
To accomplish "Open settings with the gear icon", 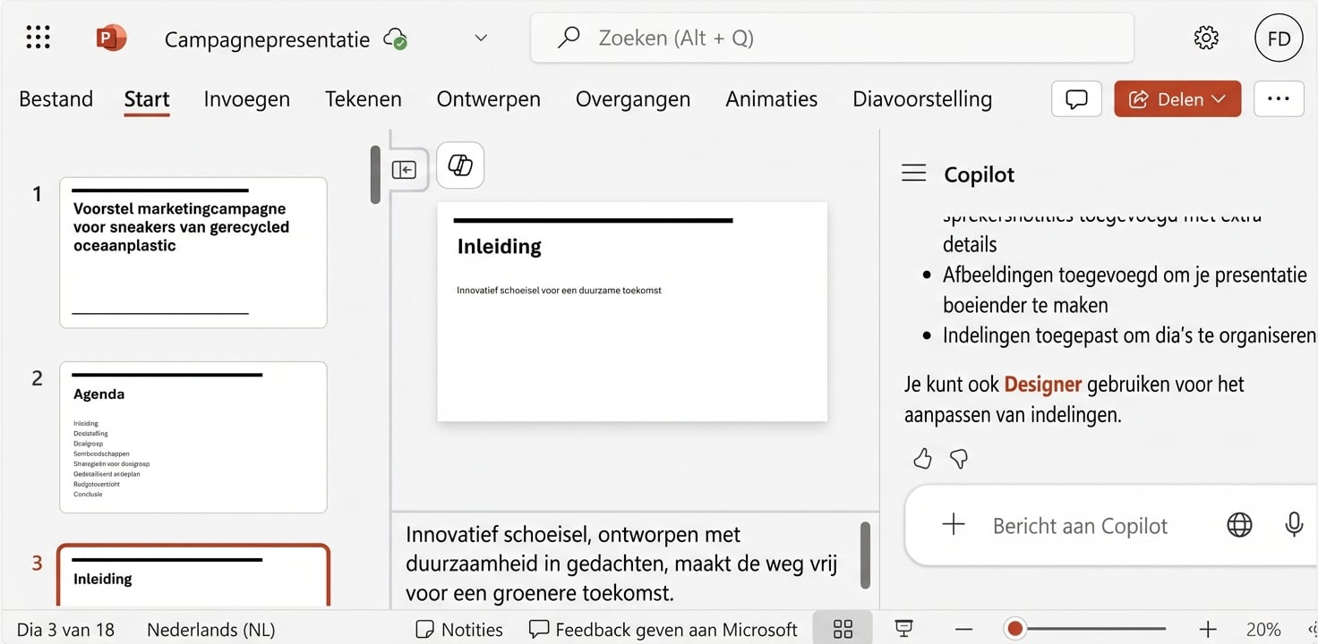I will tap(1206, 37).
